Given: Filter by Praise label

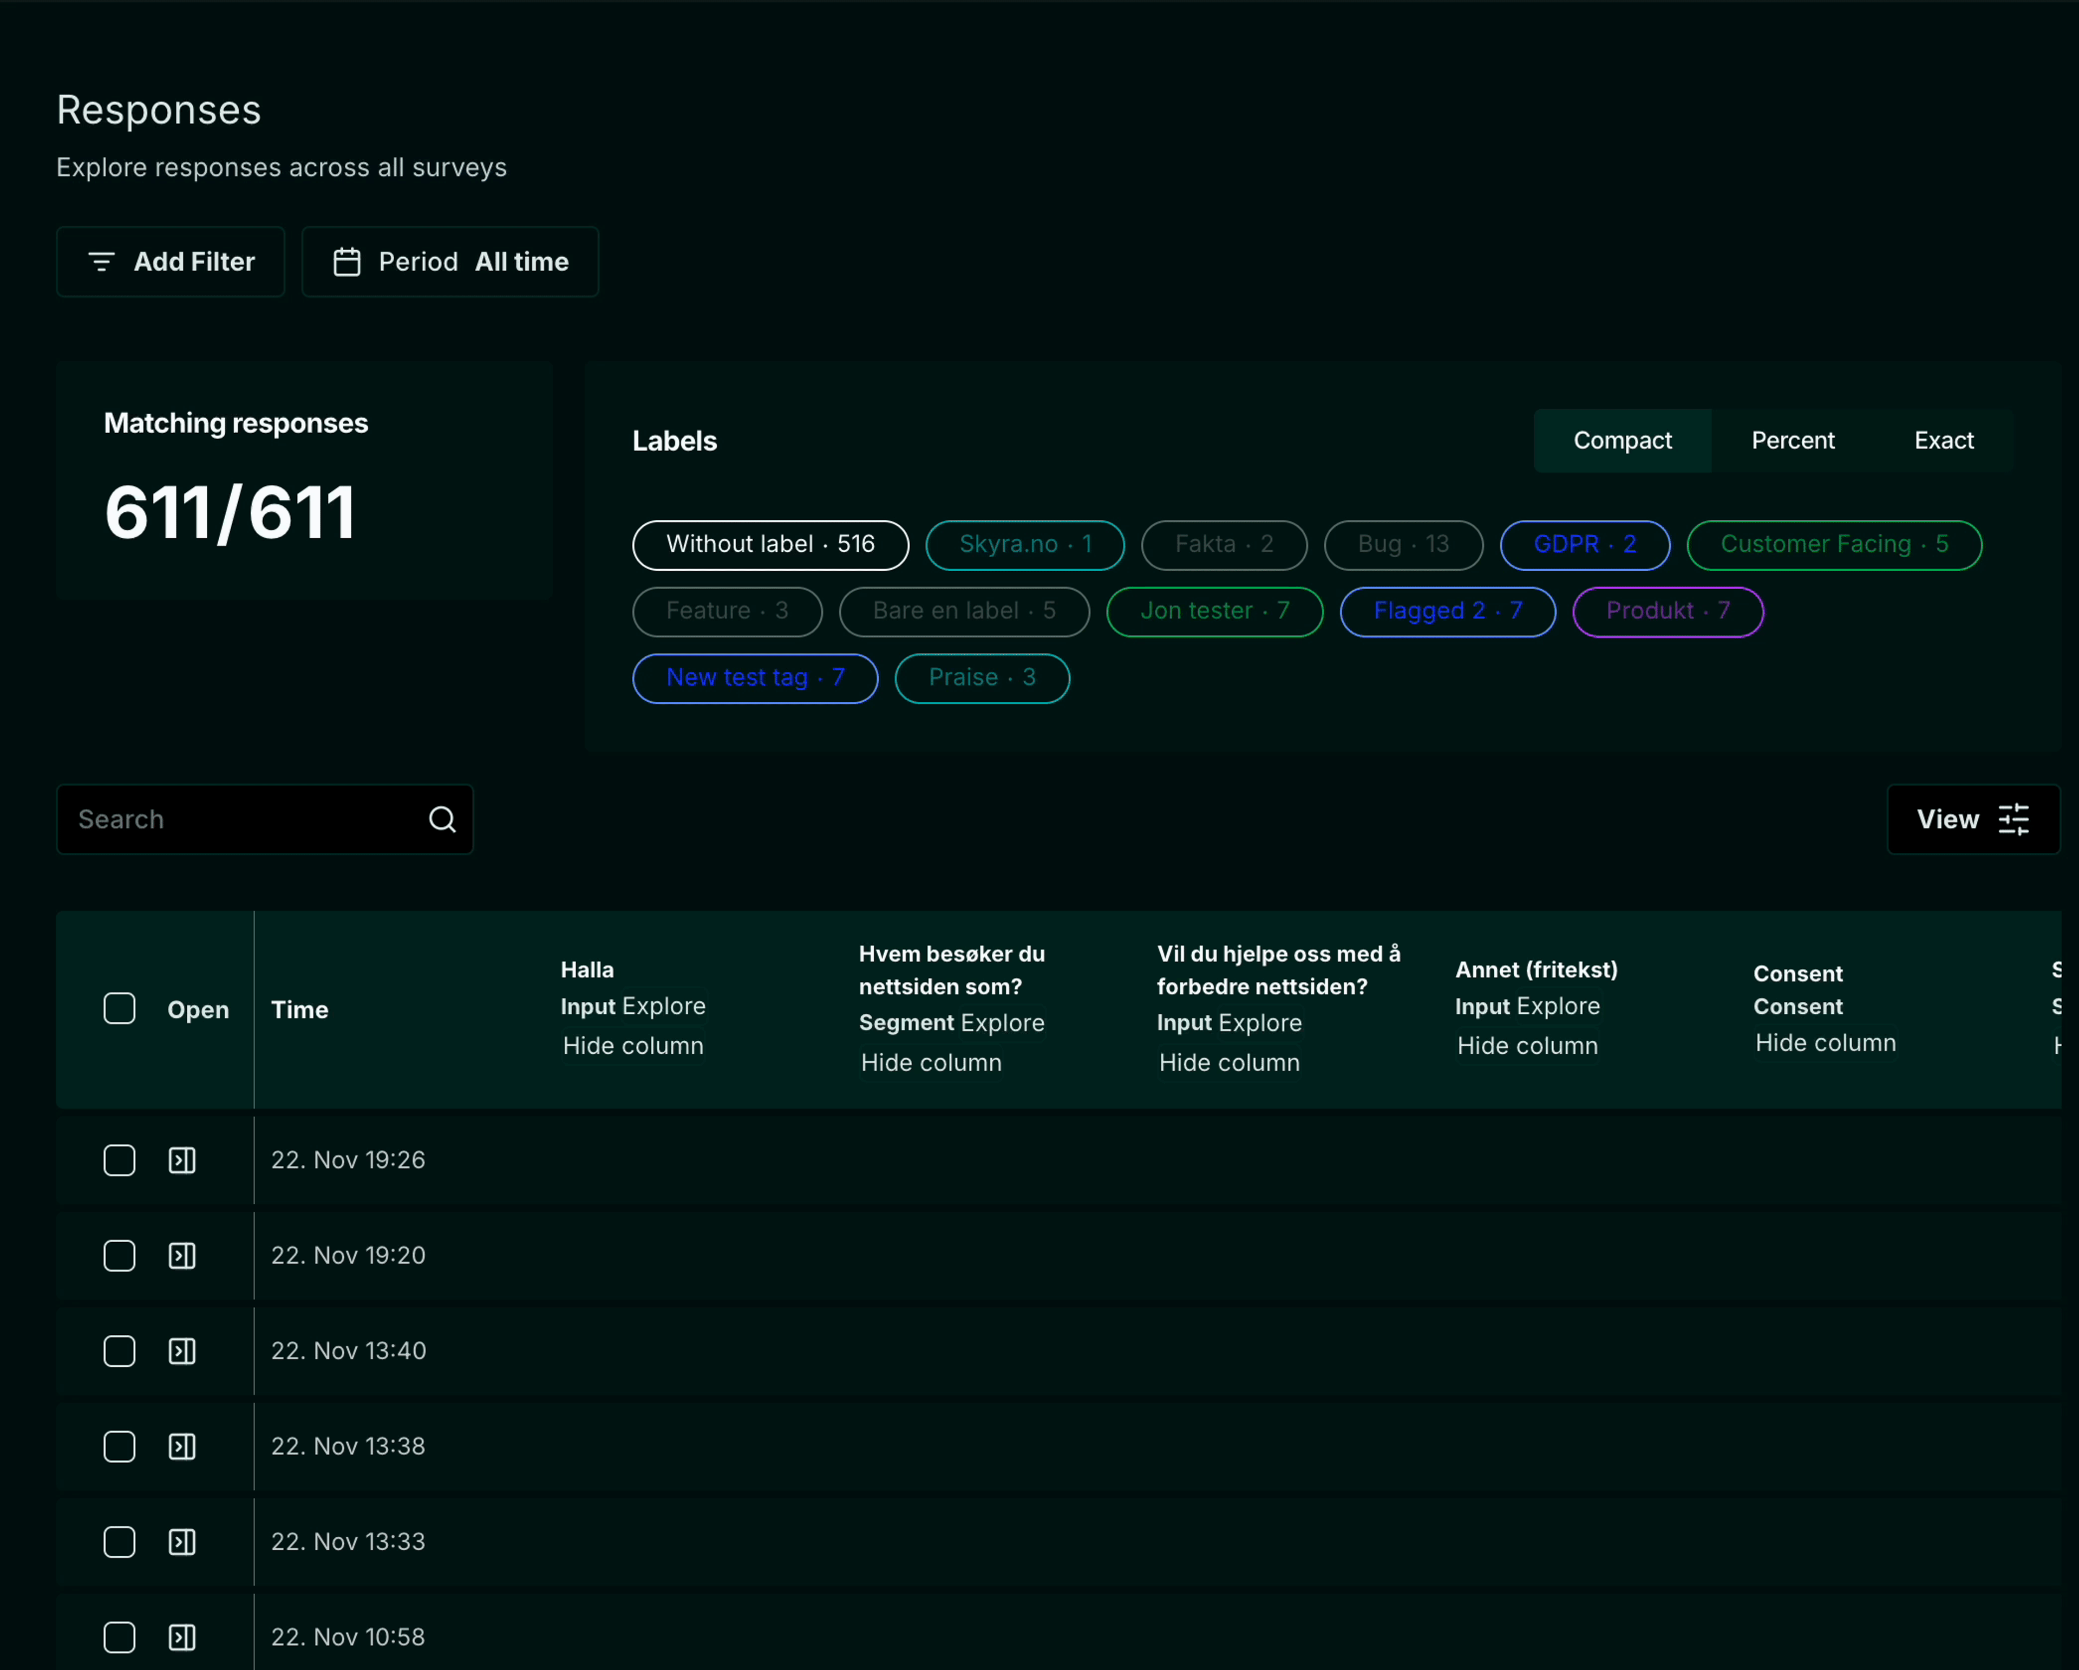Looking at the screenshot, I should coord(982,678).
